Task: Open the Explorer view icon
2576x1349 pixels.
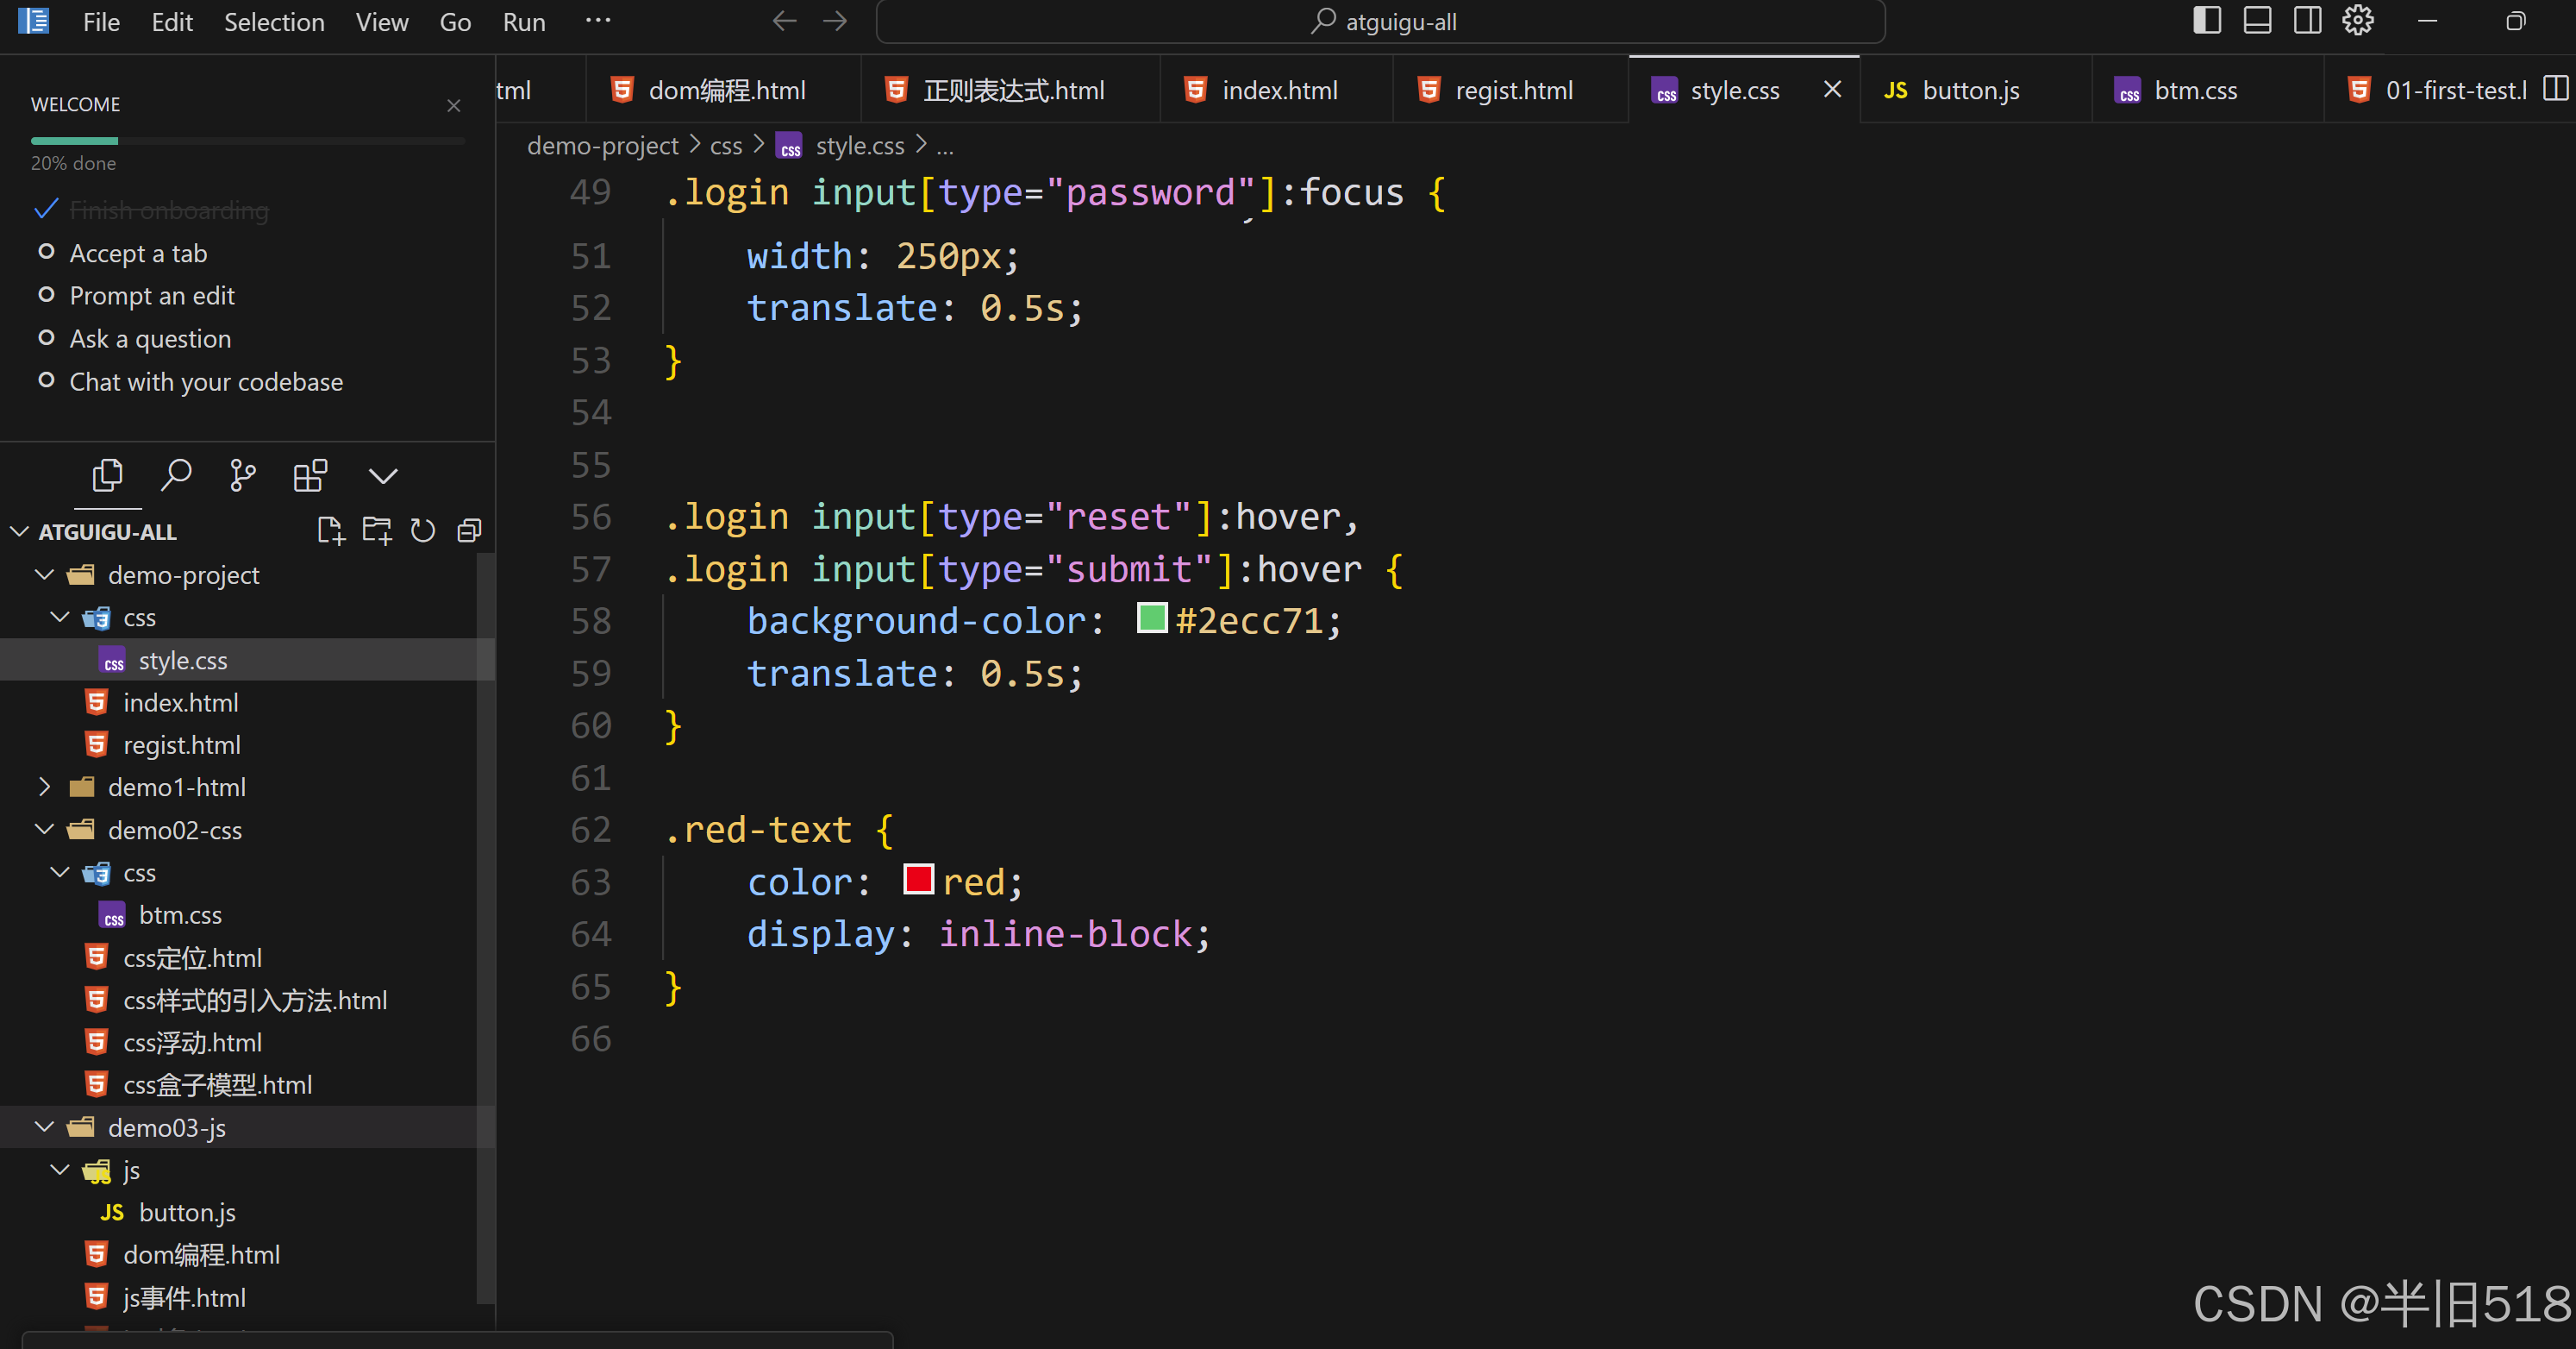Action: tap(107, 475)
